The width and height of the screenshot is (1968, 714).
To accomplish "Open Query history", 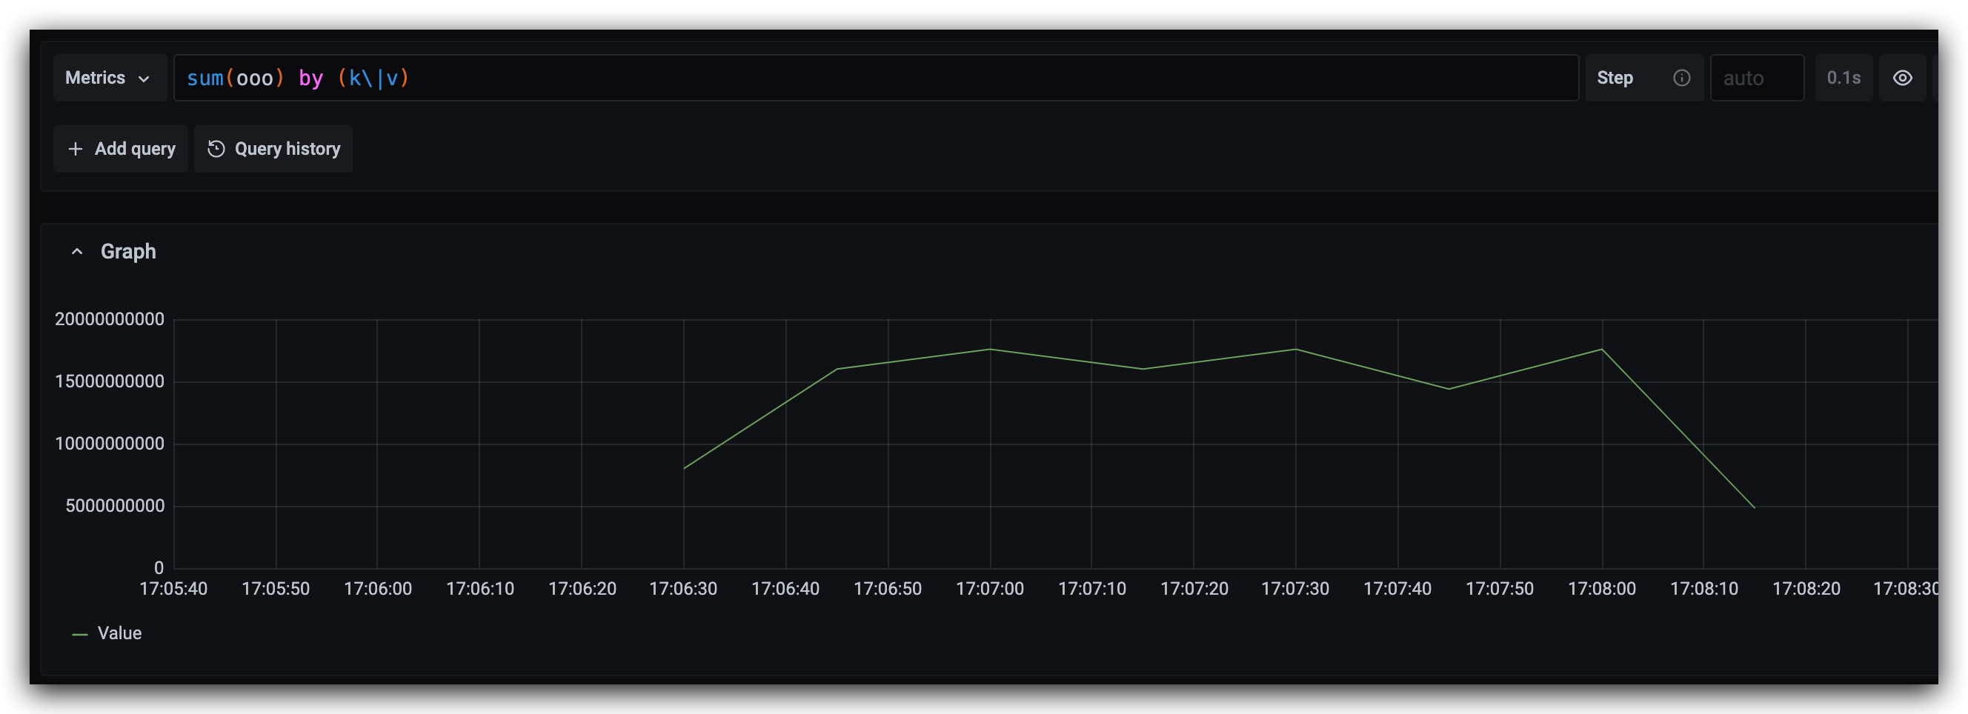I will pos(273,149).
